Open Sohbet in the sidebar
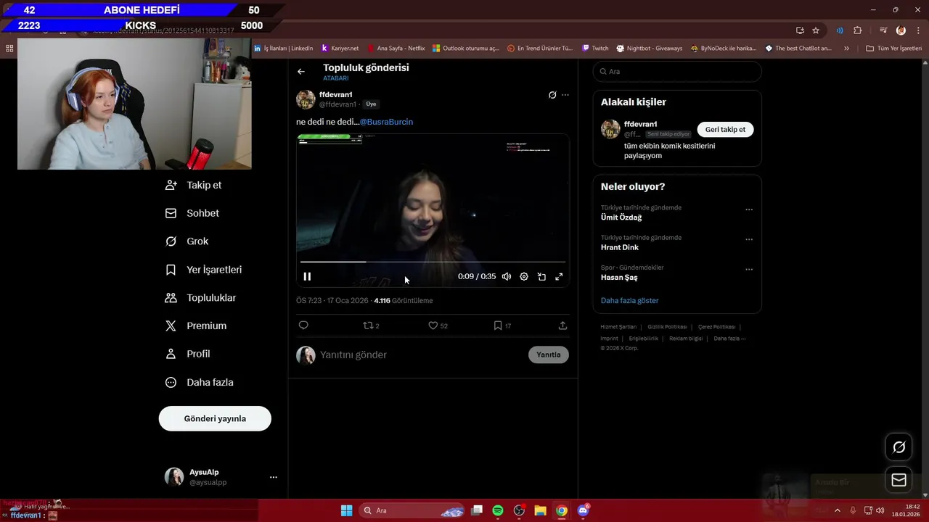929x522 pixels. click(x=192, y=213)
